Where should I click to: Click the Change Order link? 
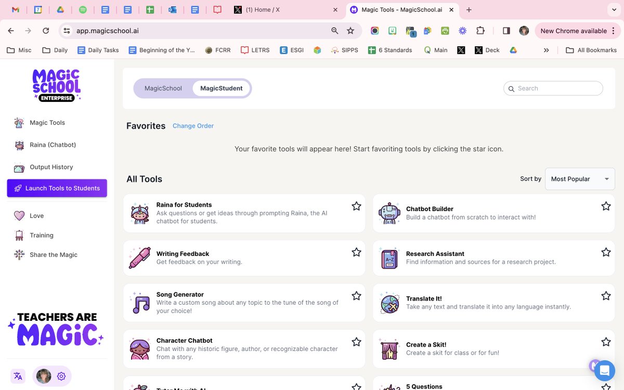[x=193, y=126]
